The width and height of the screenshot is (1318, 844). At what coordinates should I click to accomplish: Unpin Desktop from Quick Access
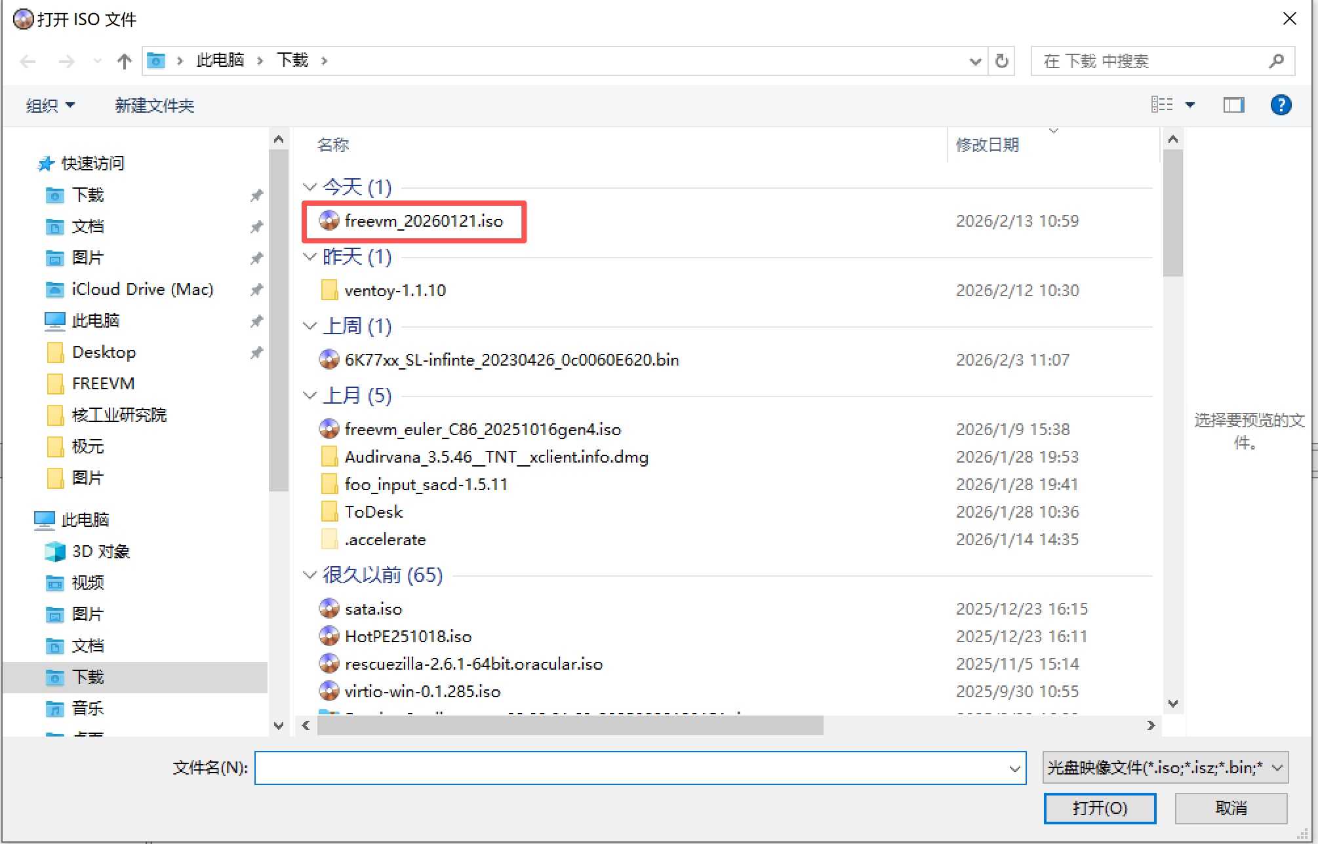coord(256,352)
